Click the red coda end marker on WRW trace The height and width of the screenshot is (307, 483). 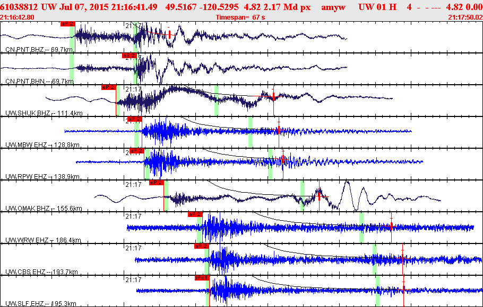(x=391, y=227)
